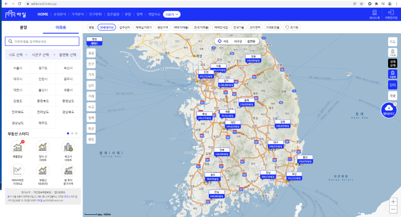This screenshot has height=217, width=401.
Task: Click the 서울 household count marker on map
Action: 219,68
